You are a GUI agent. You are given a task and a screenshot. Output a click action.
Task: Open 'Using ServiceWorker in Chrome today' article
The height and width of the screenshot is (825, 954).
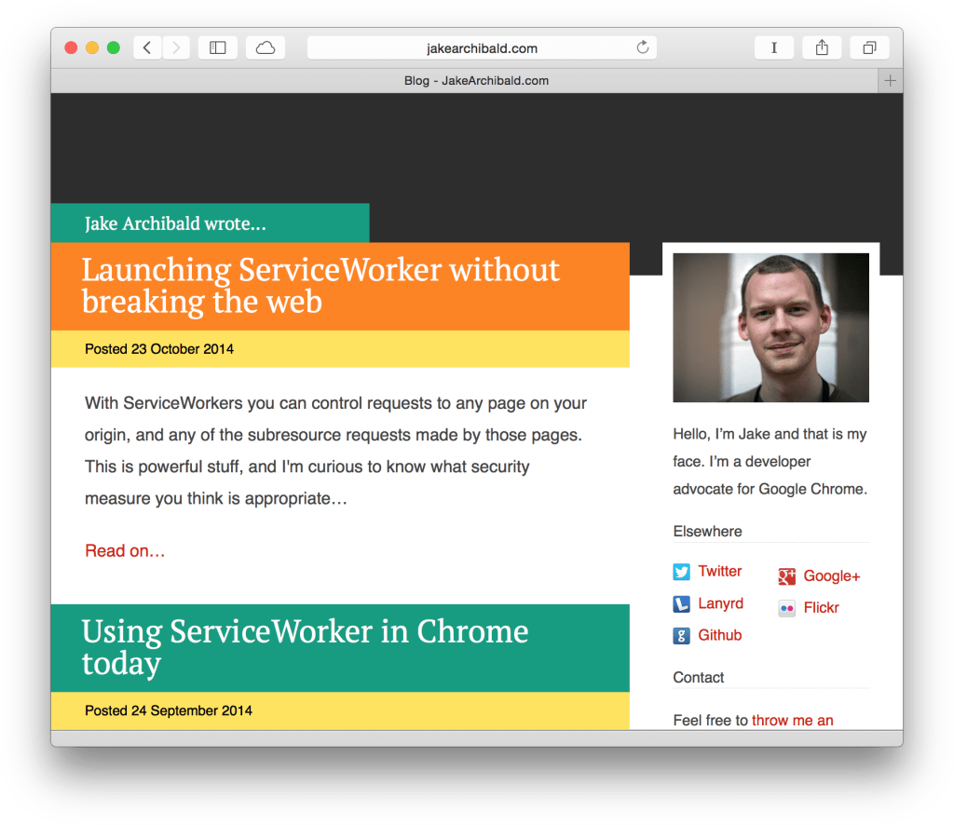point(305,647)
